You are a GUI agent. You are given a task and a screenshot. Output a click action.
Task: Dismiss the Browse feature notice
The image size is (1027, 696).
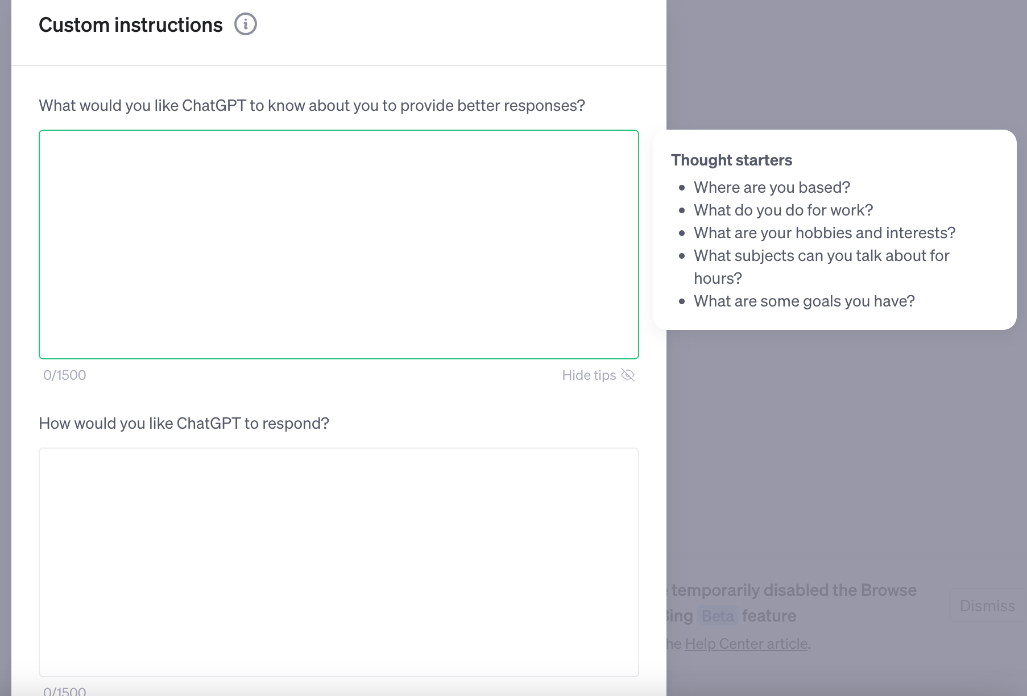987,606
